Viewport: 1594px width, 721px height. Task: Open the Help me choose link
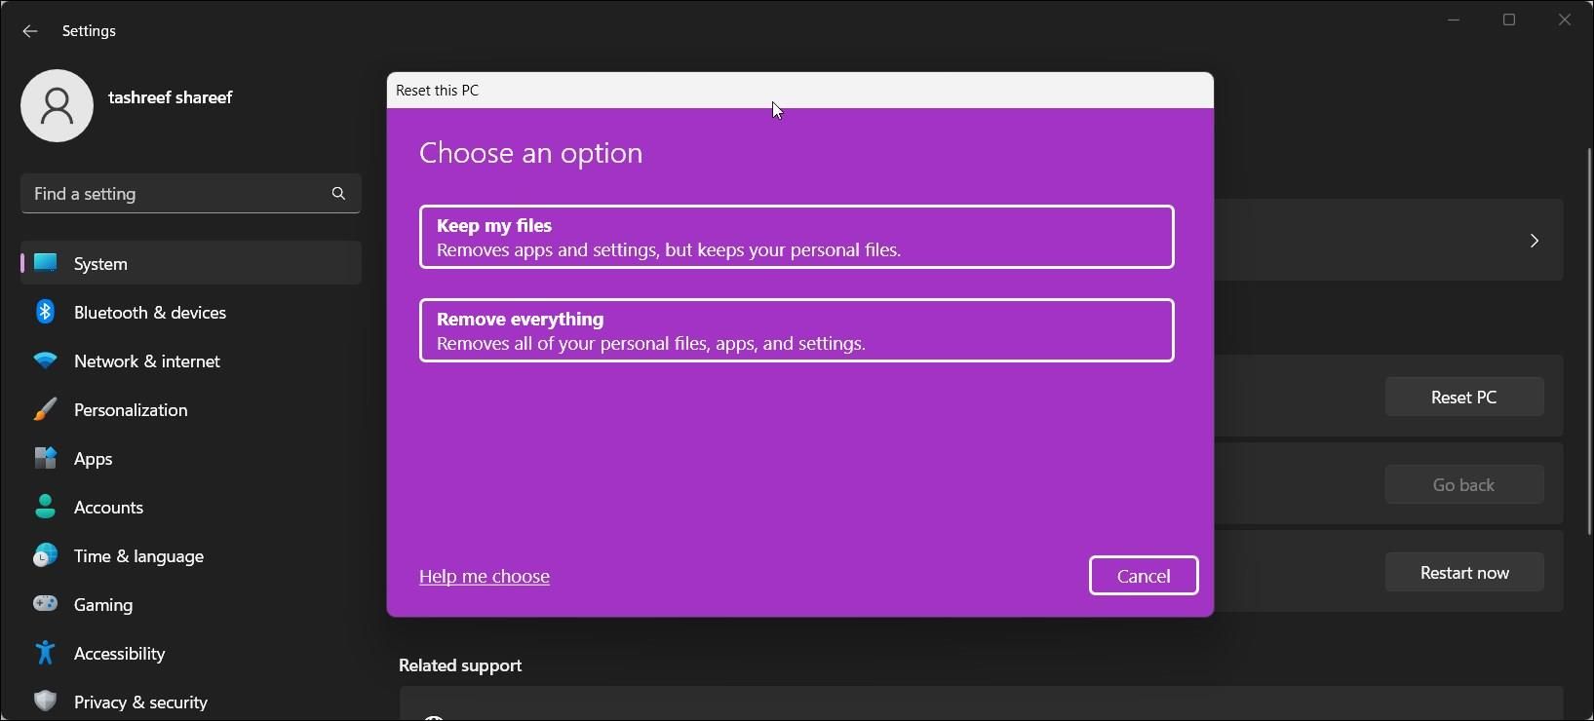(485, 577)
